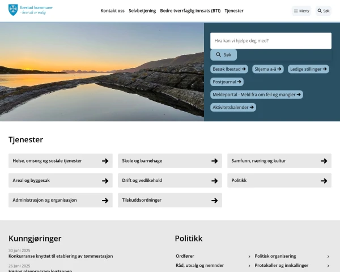The height and width of the screenshot is (272, 340).
Task: Open the Helse, omsorg og sosiale tjenester tile
Action: [61, 161]
